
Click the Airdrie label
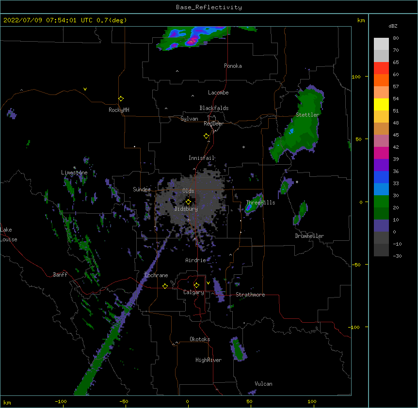pyautogui.click(x=196, y=260)
